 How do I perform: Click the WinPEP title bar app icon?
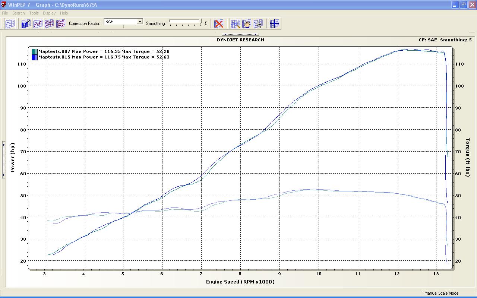click(x=4, y=5)
